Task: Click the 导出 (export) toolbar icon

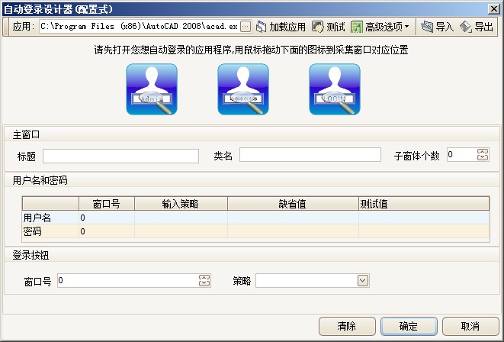Action: point(477,27)
